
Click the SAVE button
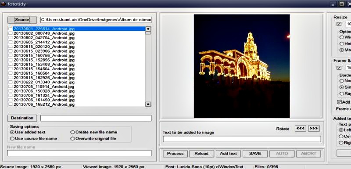tap(255, 154)
